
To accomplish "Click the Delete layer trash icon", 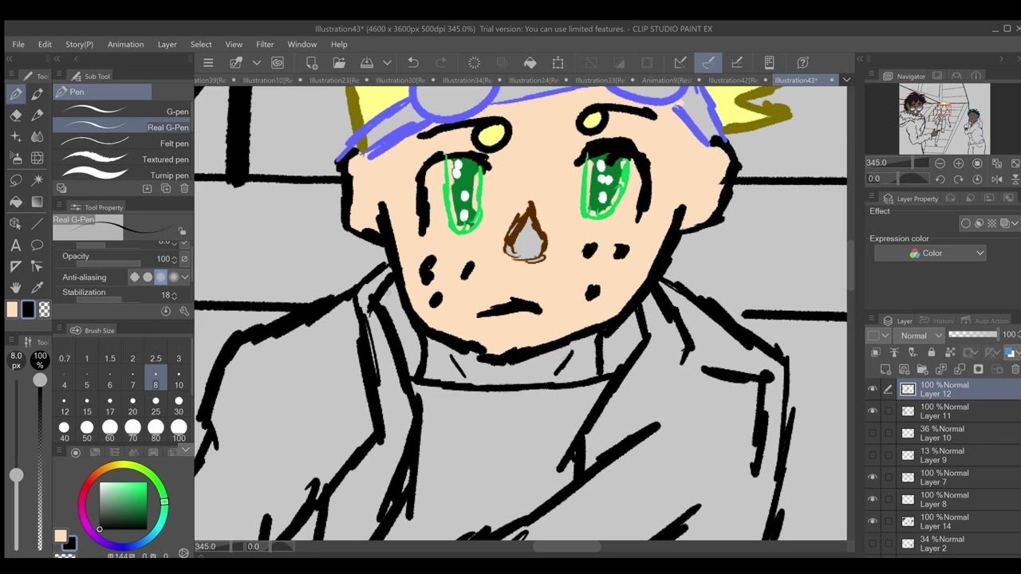I will [1015, 369].
